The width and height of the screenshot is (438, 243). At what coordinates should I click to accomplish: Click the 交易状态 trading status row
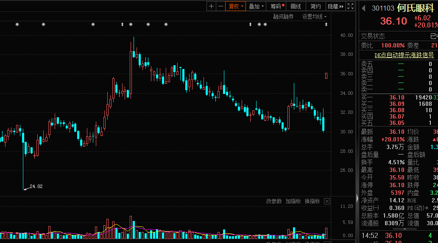(399, 36)
